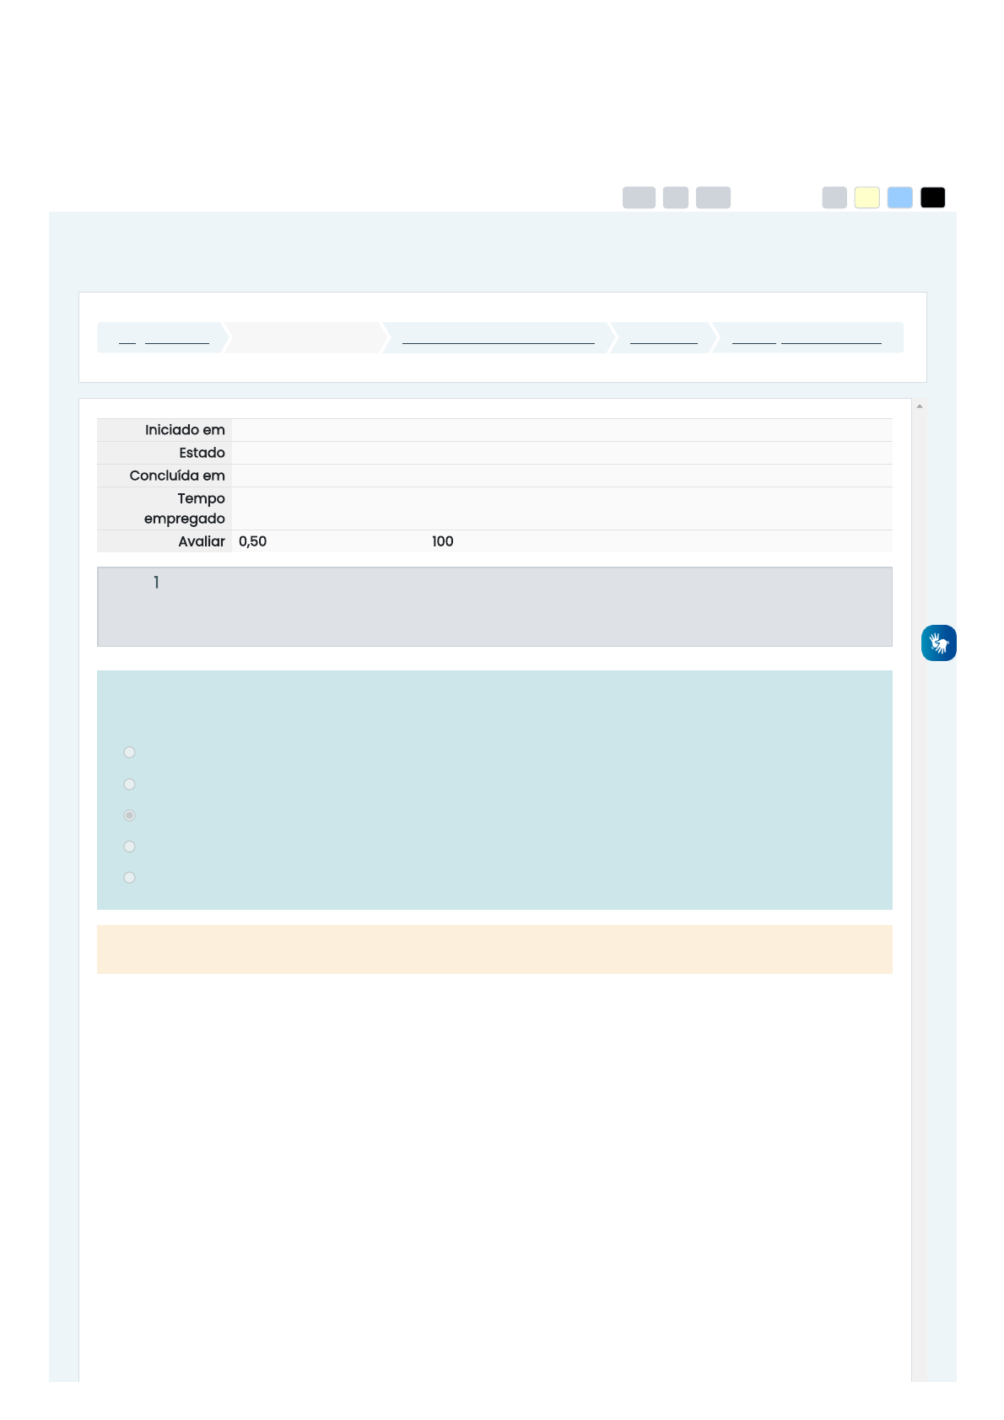The height and width of the screenshot is (1420, 1004).
Task: Click the scrollbar up arrow
Action: [919, 406]
